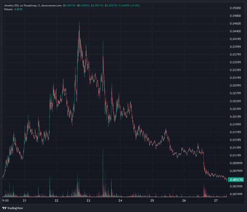The height and width of the screenshot is (212, 247).
Task: Click date 22 on the time axis
Action: (56, 200)
